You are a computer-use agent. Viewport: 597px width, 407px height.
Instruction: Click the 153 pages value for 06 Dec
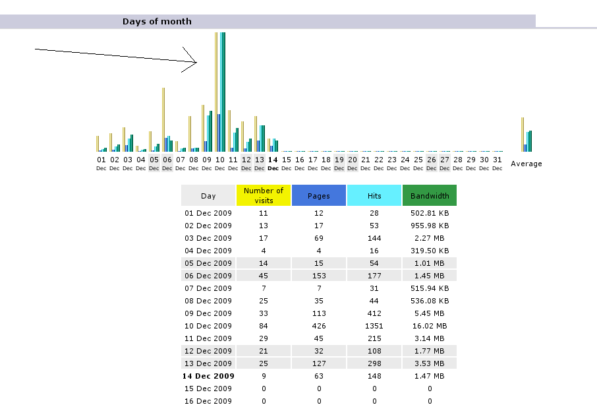(319, 276)
